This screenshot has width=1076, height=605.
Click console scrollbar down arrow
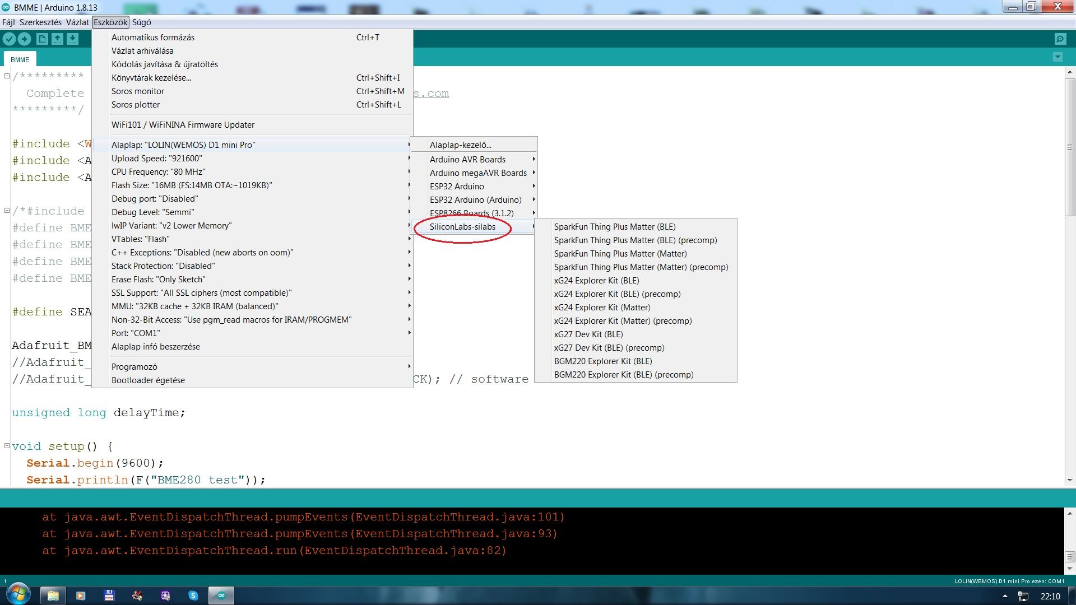tap(1070, 569)
